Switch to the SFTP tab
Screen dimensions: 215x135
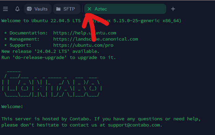(x=67, y=9)
